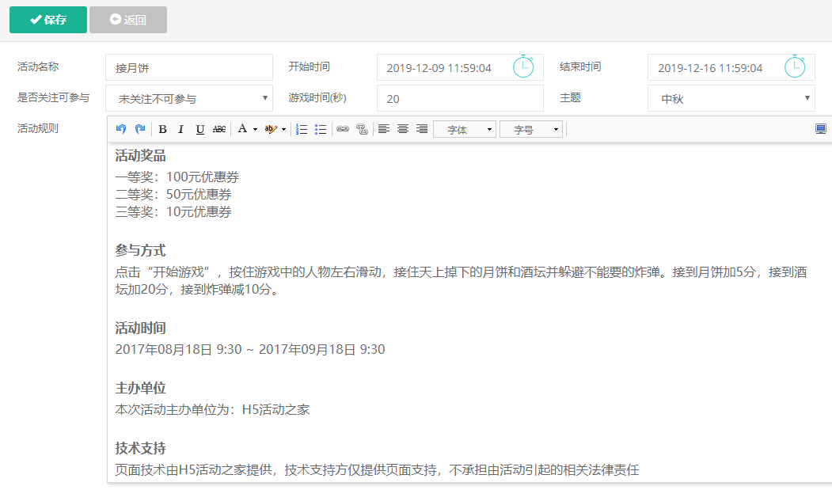Toggle bold formatting
This screenshot has height=490, width=832.
point(163,129)
